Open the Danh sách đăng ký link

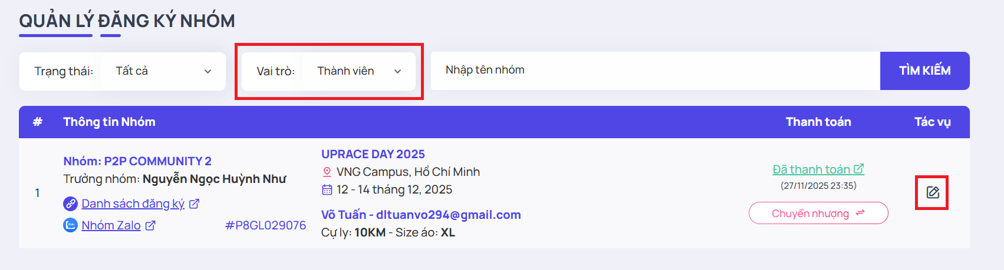pyautogui.click(x=133, y=204)
